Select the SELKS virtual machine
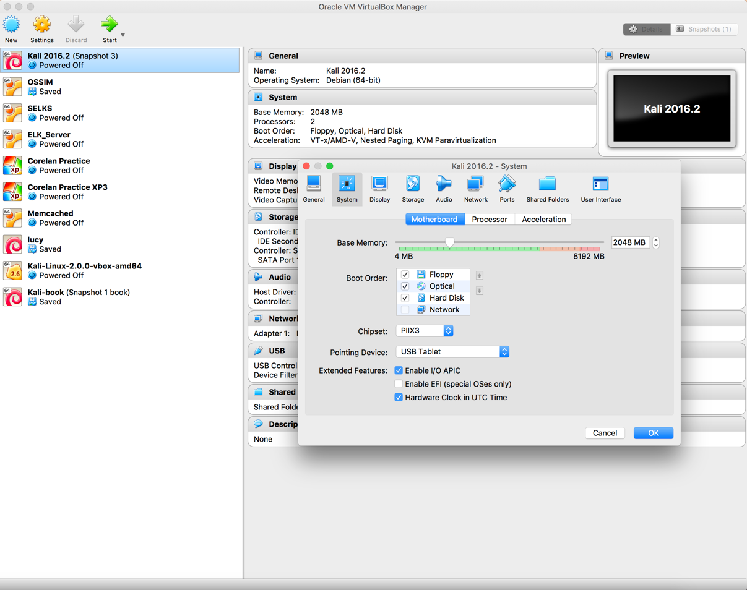 click(120, 113)
